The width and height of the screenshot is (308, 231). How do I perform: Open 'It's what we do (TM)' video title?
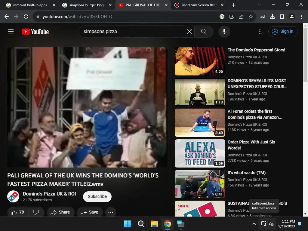[x=247, y=173]
